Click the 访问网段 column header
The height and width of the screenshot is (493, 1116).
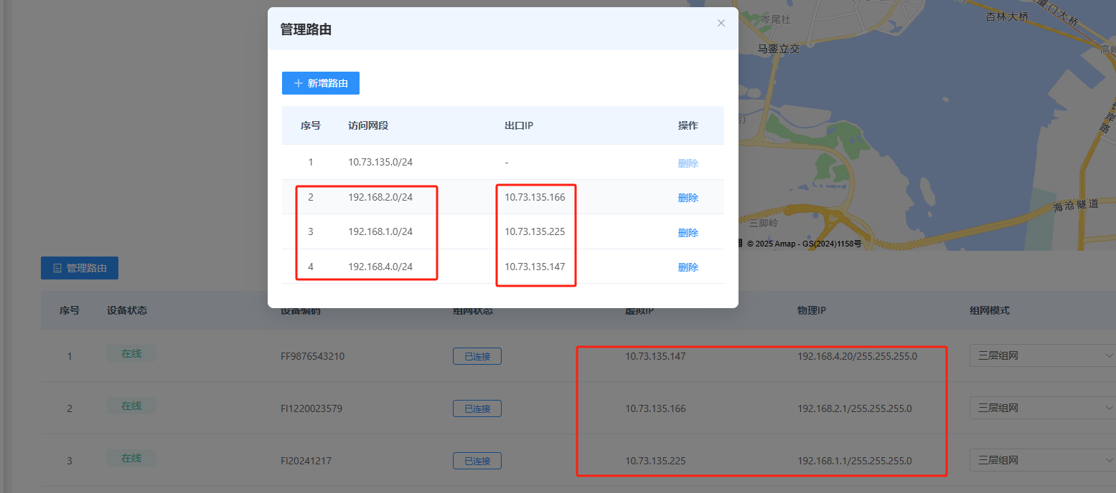point(368,125)
